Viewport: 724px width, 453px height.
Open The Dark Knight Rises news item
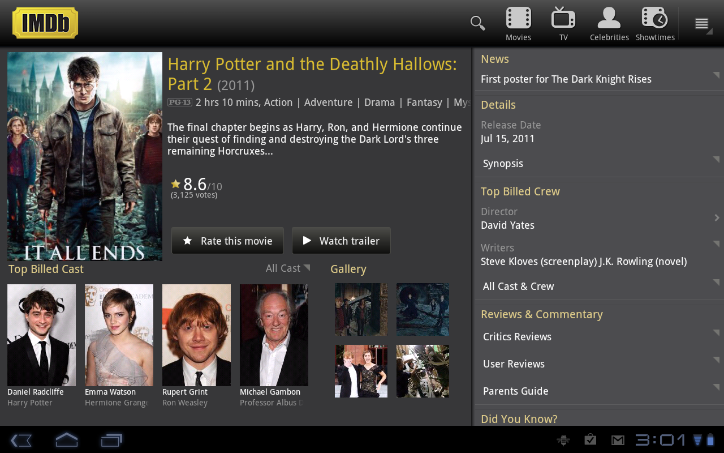point(598,79)
